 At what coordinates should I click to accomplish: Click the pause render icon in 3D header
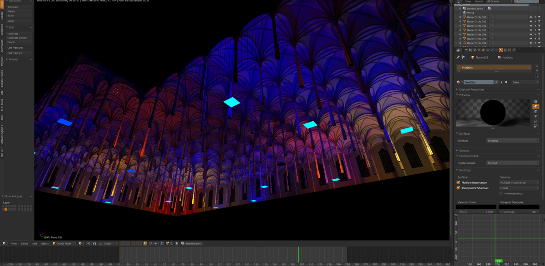coord(177,243)
